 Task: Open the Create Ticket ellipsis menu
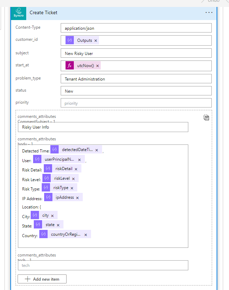pyautogui.click(x=209, y=12)
